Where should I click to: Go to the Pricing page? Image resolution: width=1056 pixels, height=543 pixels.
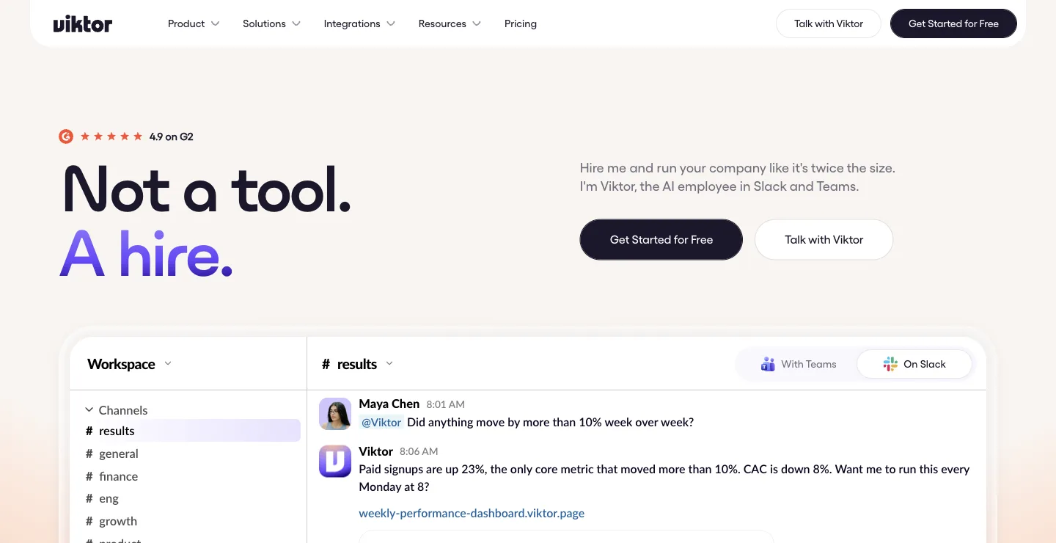[521, 23]
